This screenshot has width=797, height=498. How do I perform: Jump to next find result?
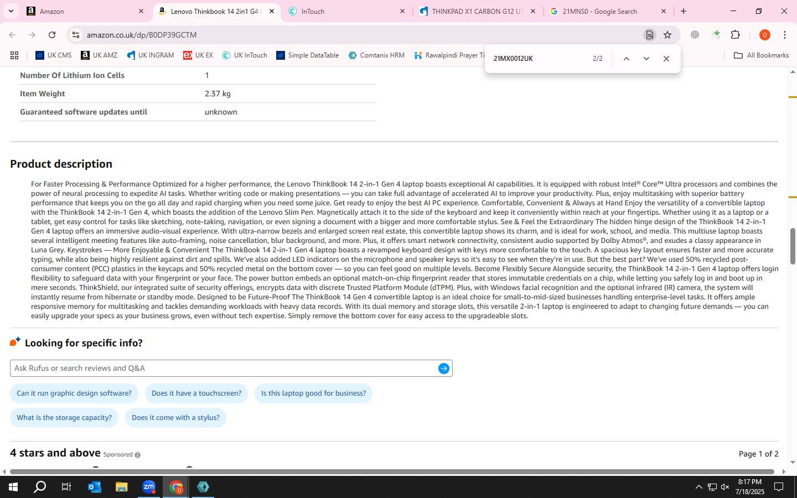click(646, 59)
